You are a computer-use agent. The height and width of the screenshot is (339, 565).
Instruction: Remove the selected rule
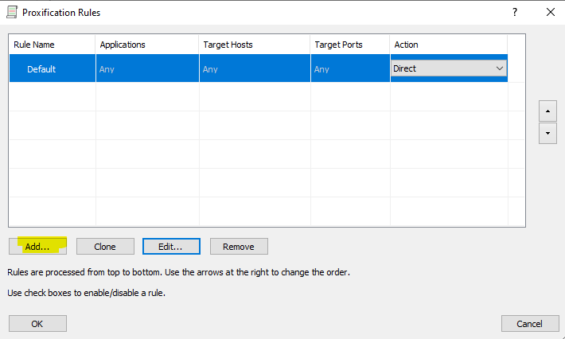[x=239, y=247]
